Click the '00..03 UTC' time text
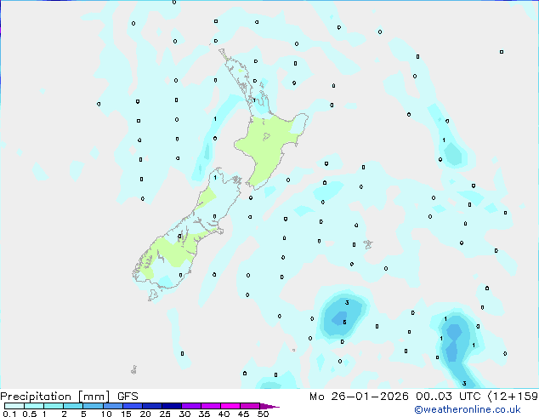Screen dimensions: 539x417 (448, 397)
